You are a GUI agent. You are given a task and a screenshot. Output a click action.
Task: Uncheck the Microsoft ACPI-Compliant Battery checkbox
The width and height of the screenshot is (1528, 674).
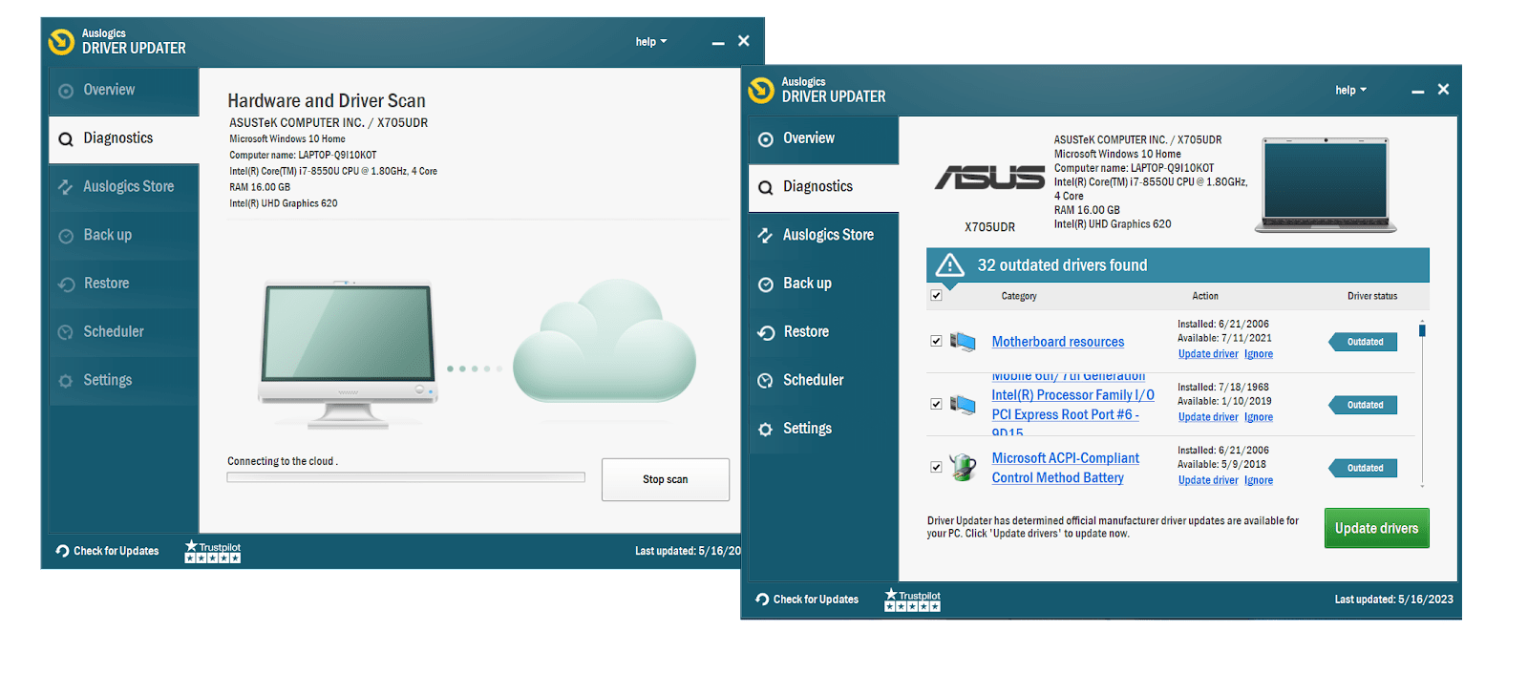pyautogui.click(x=936, y=468)
